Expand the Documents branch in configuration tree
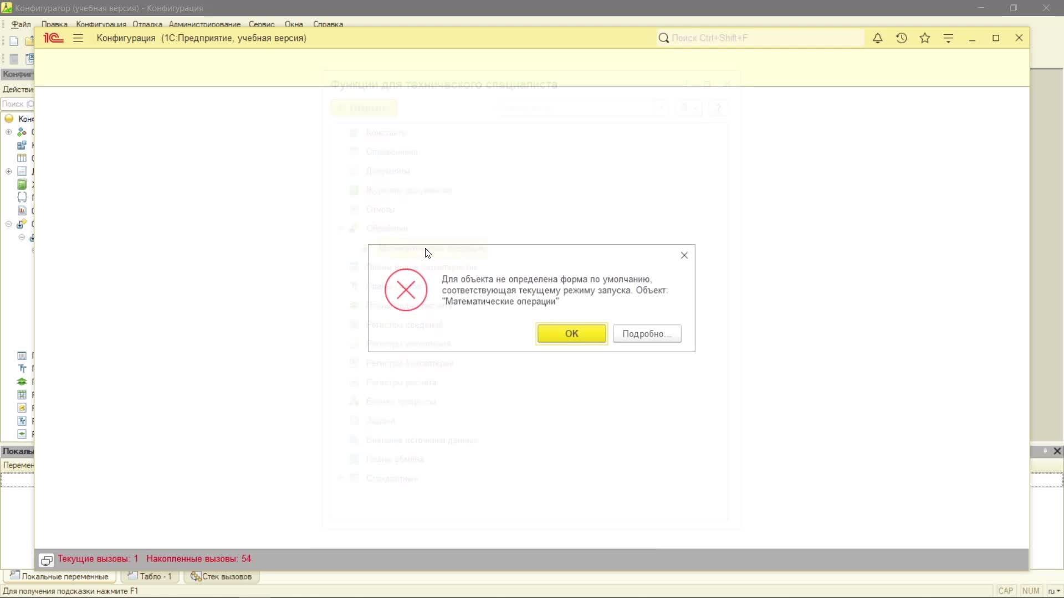The width and height of the screenshot is (1064, 598). (x=8, y=172)
